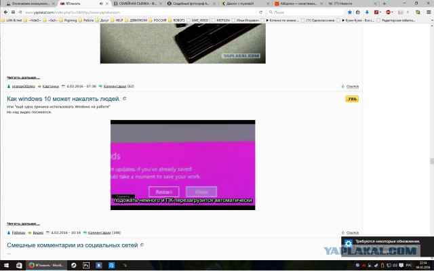Viewport: 434px width, 271px height.
Task: Click the volume icon in system tray
Action: pos(395,266)
